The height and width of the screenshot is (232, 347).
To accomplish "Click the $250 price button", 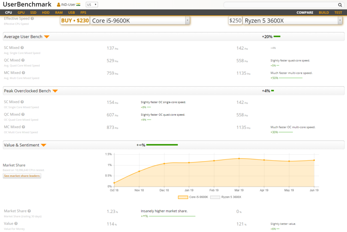I will (x=235, y=21).
